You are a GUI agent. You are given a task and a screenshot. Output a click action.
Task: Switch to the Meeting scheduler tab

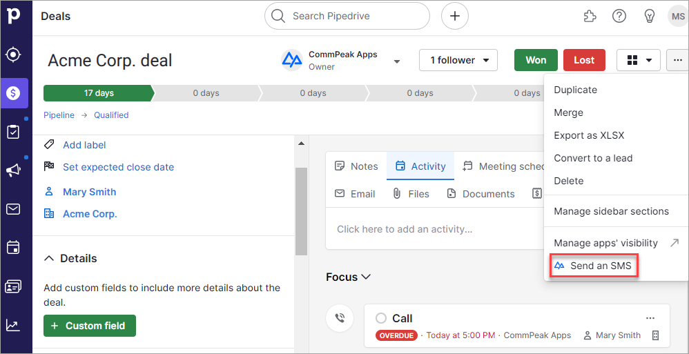(x=503, y=166)
